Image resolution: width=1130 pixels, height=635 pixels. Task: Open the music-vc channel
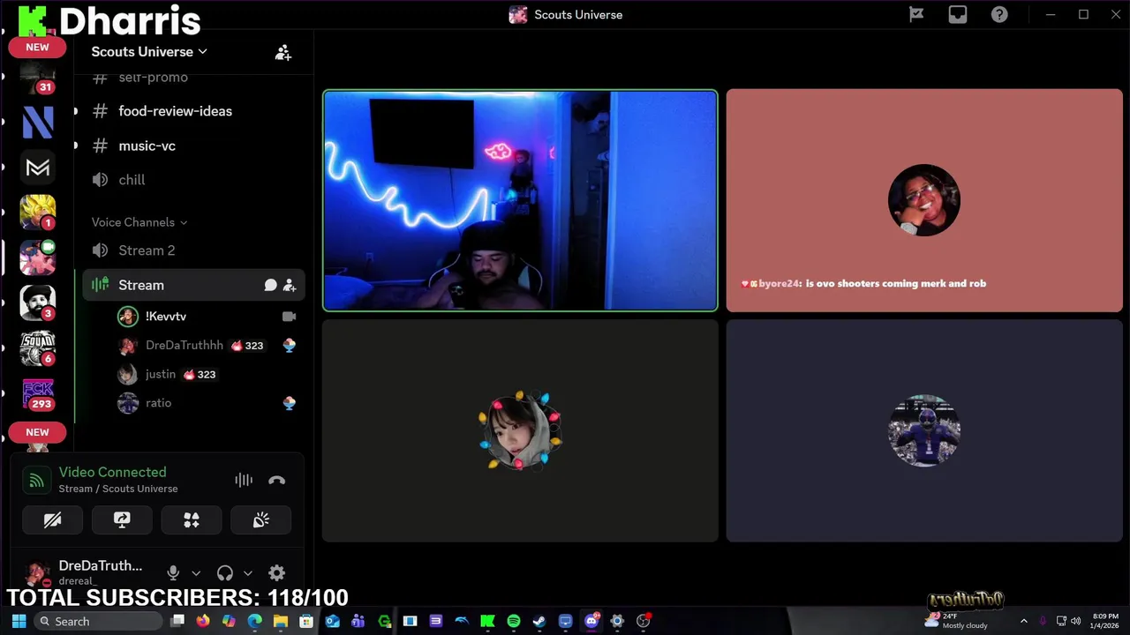(193, 146)
